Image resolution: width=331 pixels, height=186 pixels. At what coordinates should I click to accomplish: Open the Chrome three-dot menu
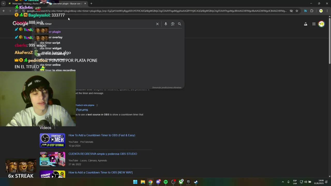pyautogui.click(x=327, y=11)
